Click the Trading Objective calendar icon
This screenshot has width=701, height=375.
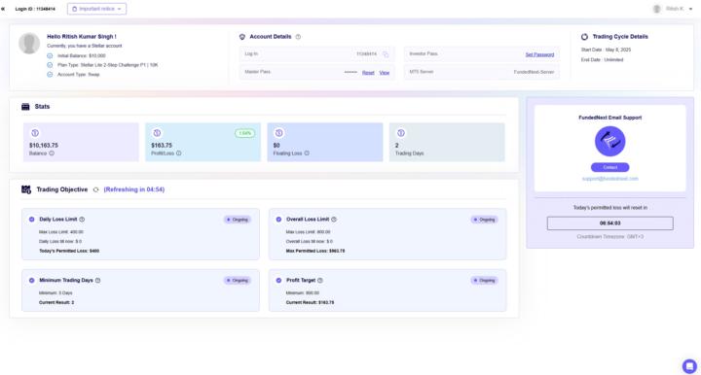[x=26, y=189]
